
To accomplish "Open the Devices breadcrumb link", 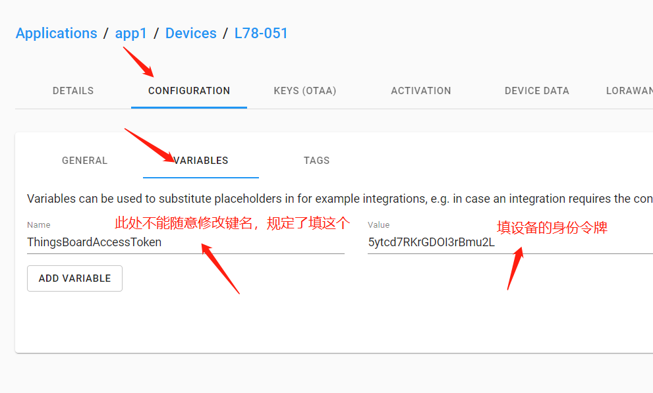I will click(190, 34).
